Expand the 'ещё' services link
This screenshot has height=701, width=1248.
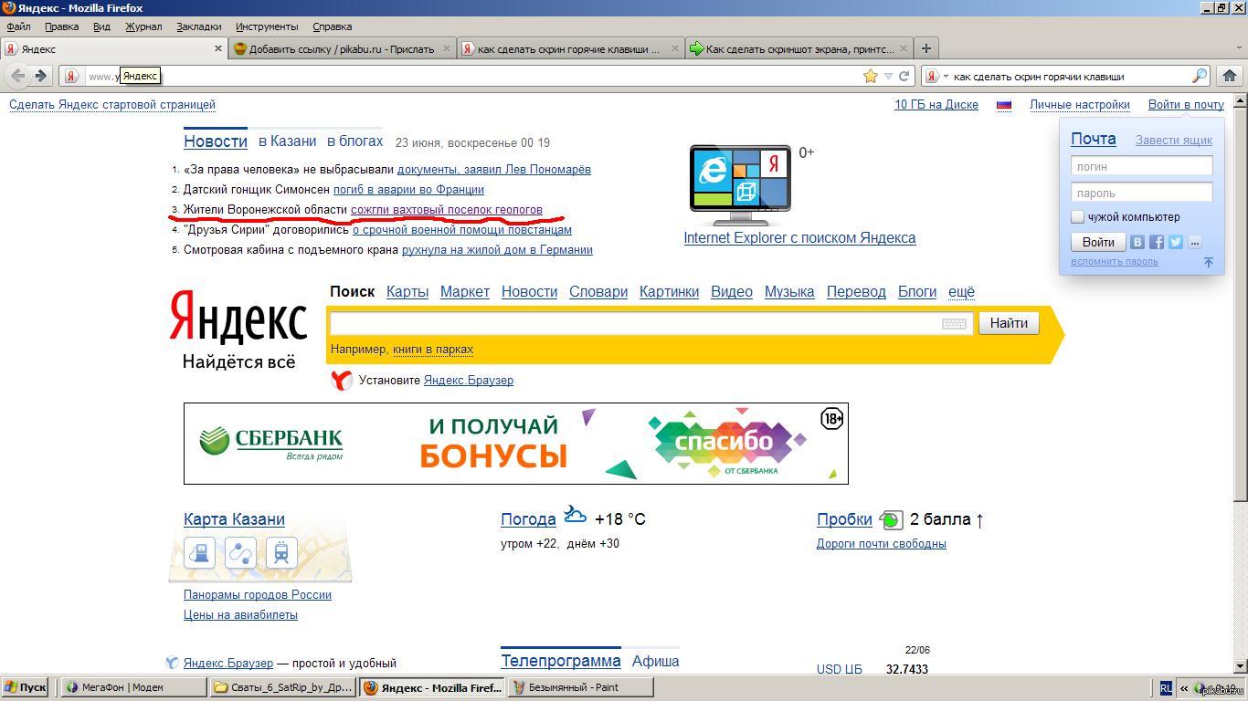point(961,291)
